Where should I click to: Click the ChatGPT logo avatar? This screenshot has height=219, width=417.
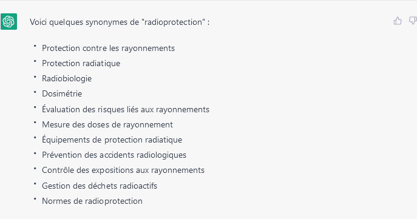coord(8,21)
